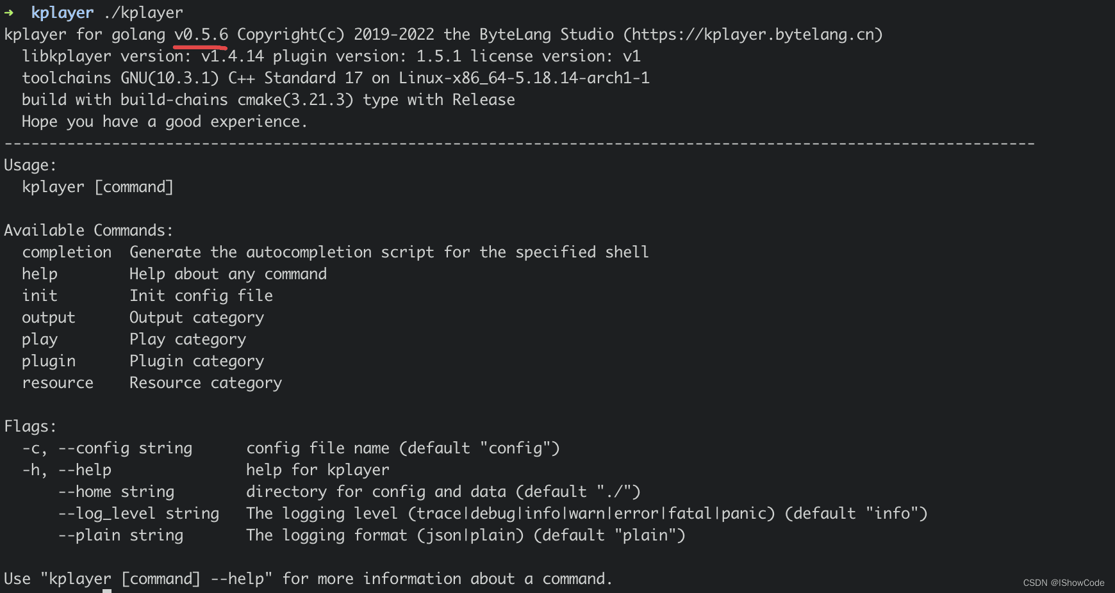Click the "--config string" flag
Image resolution: width=1115 pixels, height=593 pixels.
tap(126, 448)
